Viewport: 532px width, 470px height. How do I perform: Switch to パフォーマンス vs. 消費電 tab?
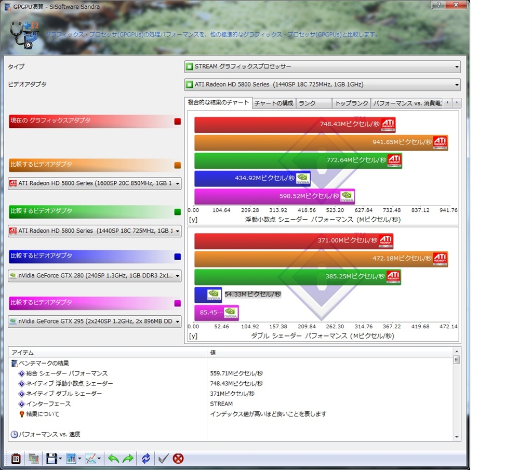(407, 103)
